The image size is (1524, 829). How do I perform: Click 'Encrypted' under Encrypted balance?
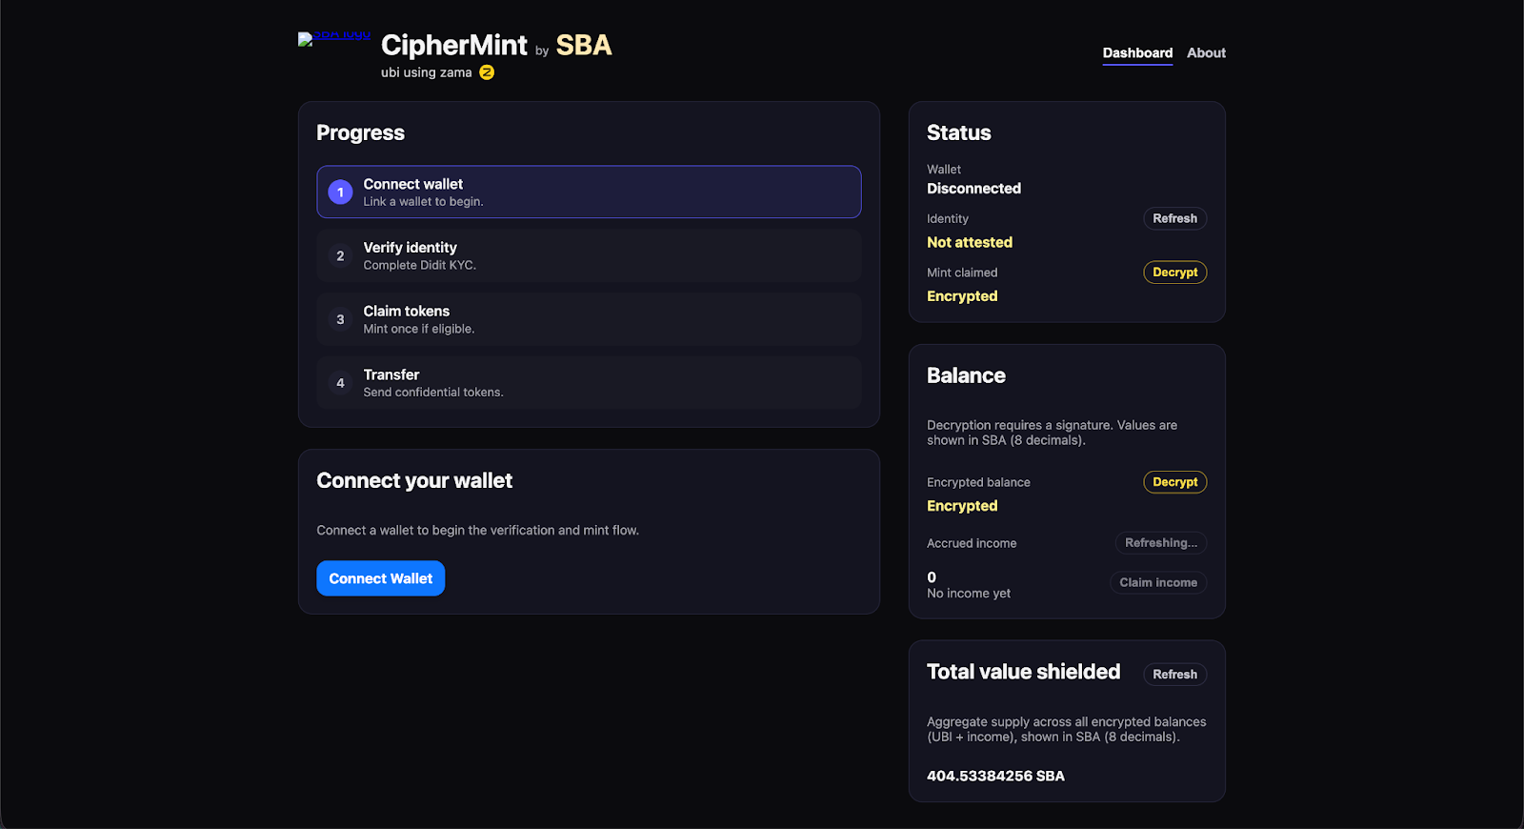(962, 506)
